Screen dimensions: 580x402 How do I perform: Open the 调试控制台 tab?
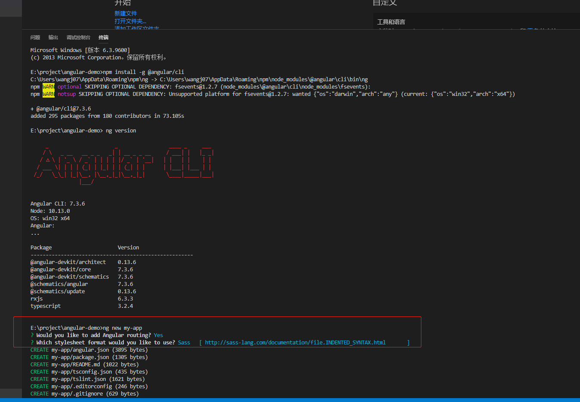78,37
